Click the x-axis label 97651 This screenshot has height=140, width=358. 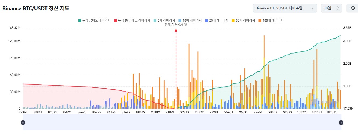(258, 112)
